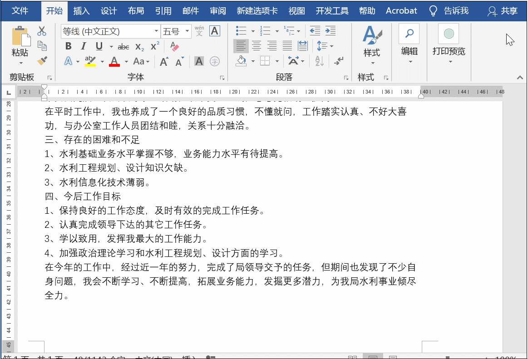Open the font size dropdown

pyautogui.click(x=185, y=31)
